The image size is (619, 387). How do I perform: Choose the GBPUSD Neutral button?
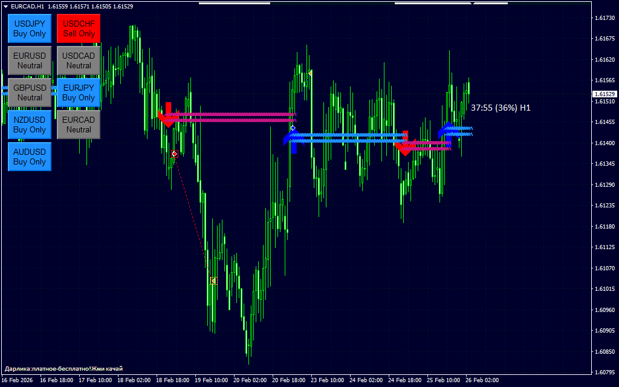tap(30, 93)
